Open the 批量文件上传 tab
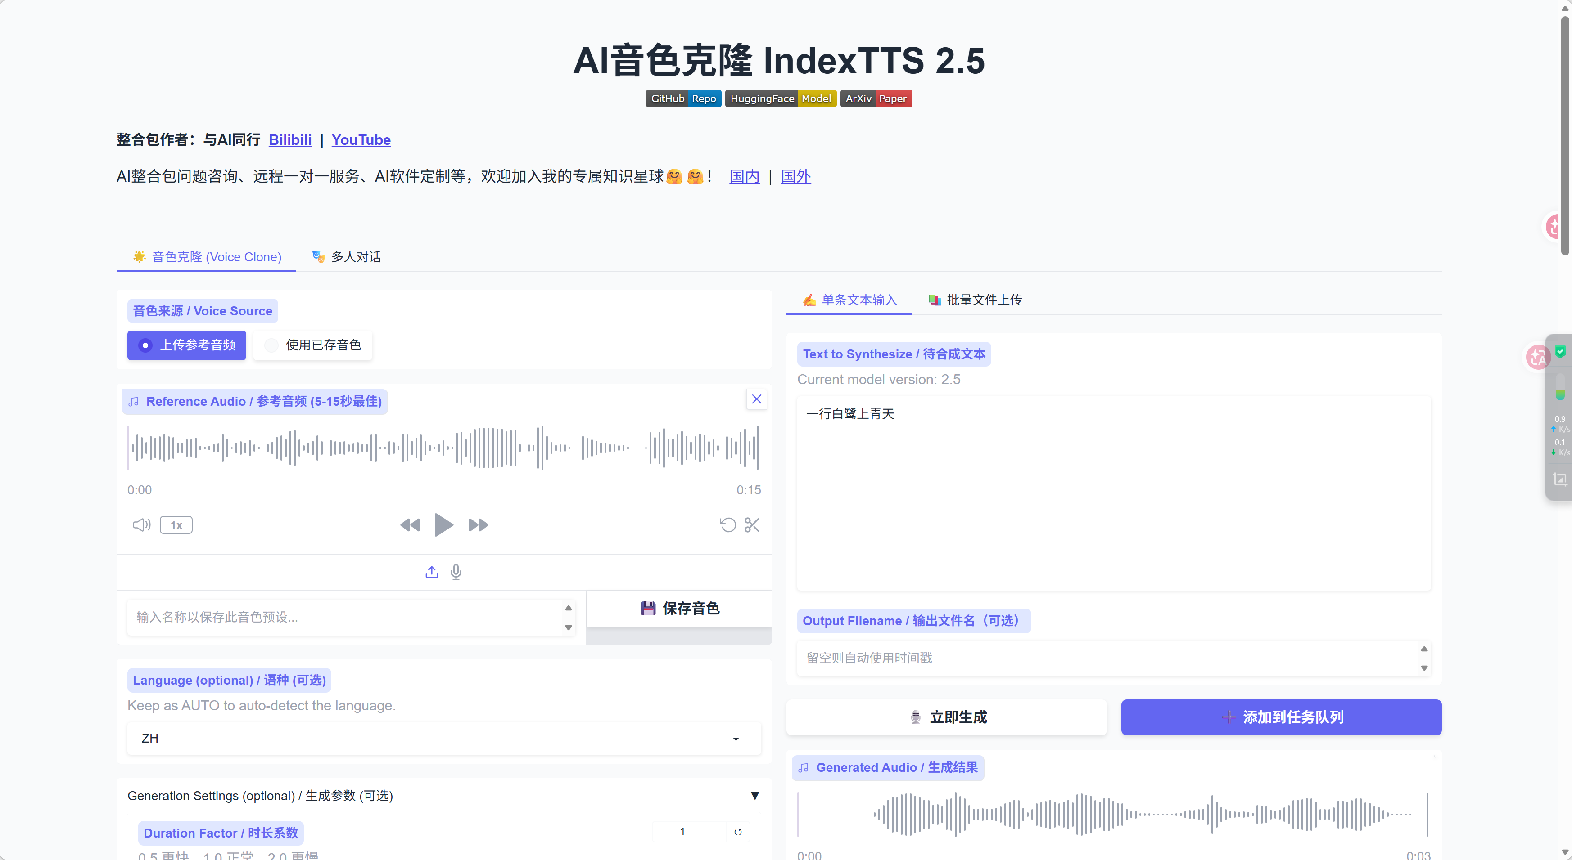Screen dimensions: 1572x860 (975, 300)
